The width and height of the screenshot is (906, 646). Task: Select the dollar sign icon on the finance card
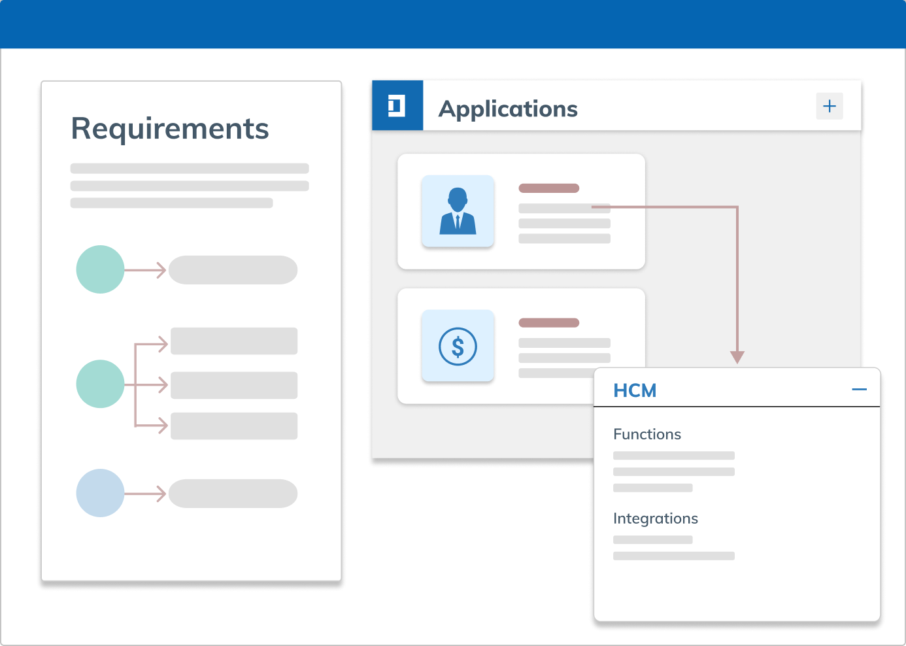pos(458,346)
